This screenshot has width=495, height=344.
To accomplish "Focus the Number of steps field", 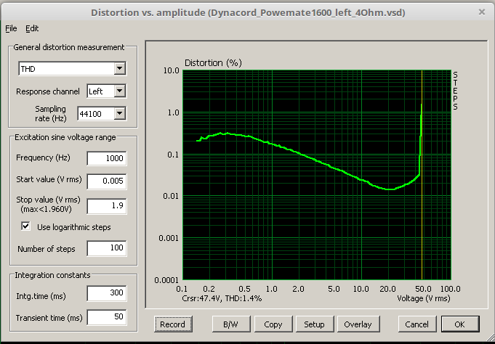I will point(106,249).
